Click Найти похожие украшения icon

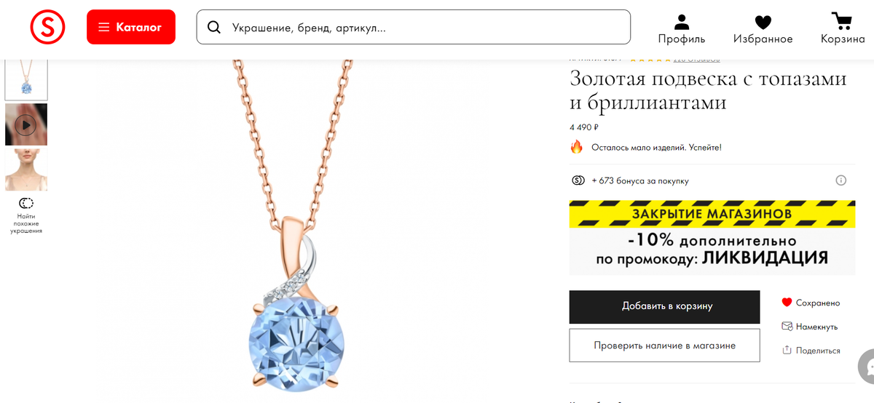(26, 203)
